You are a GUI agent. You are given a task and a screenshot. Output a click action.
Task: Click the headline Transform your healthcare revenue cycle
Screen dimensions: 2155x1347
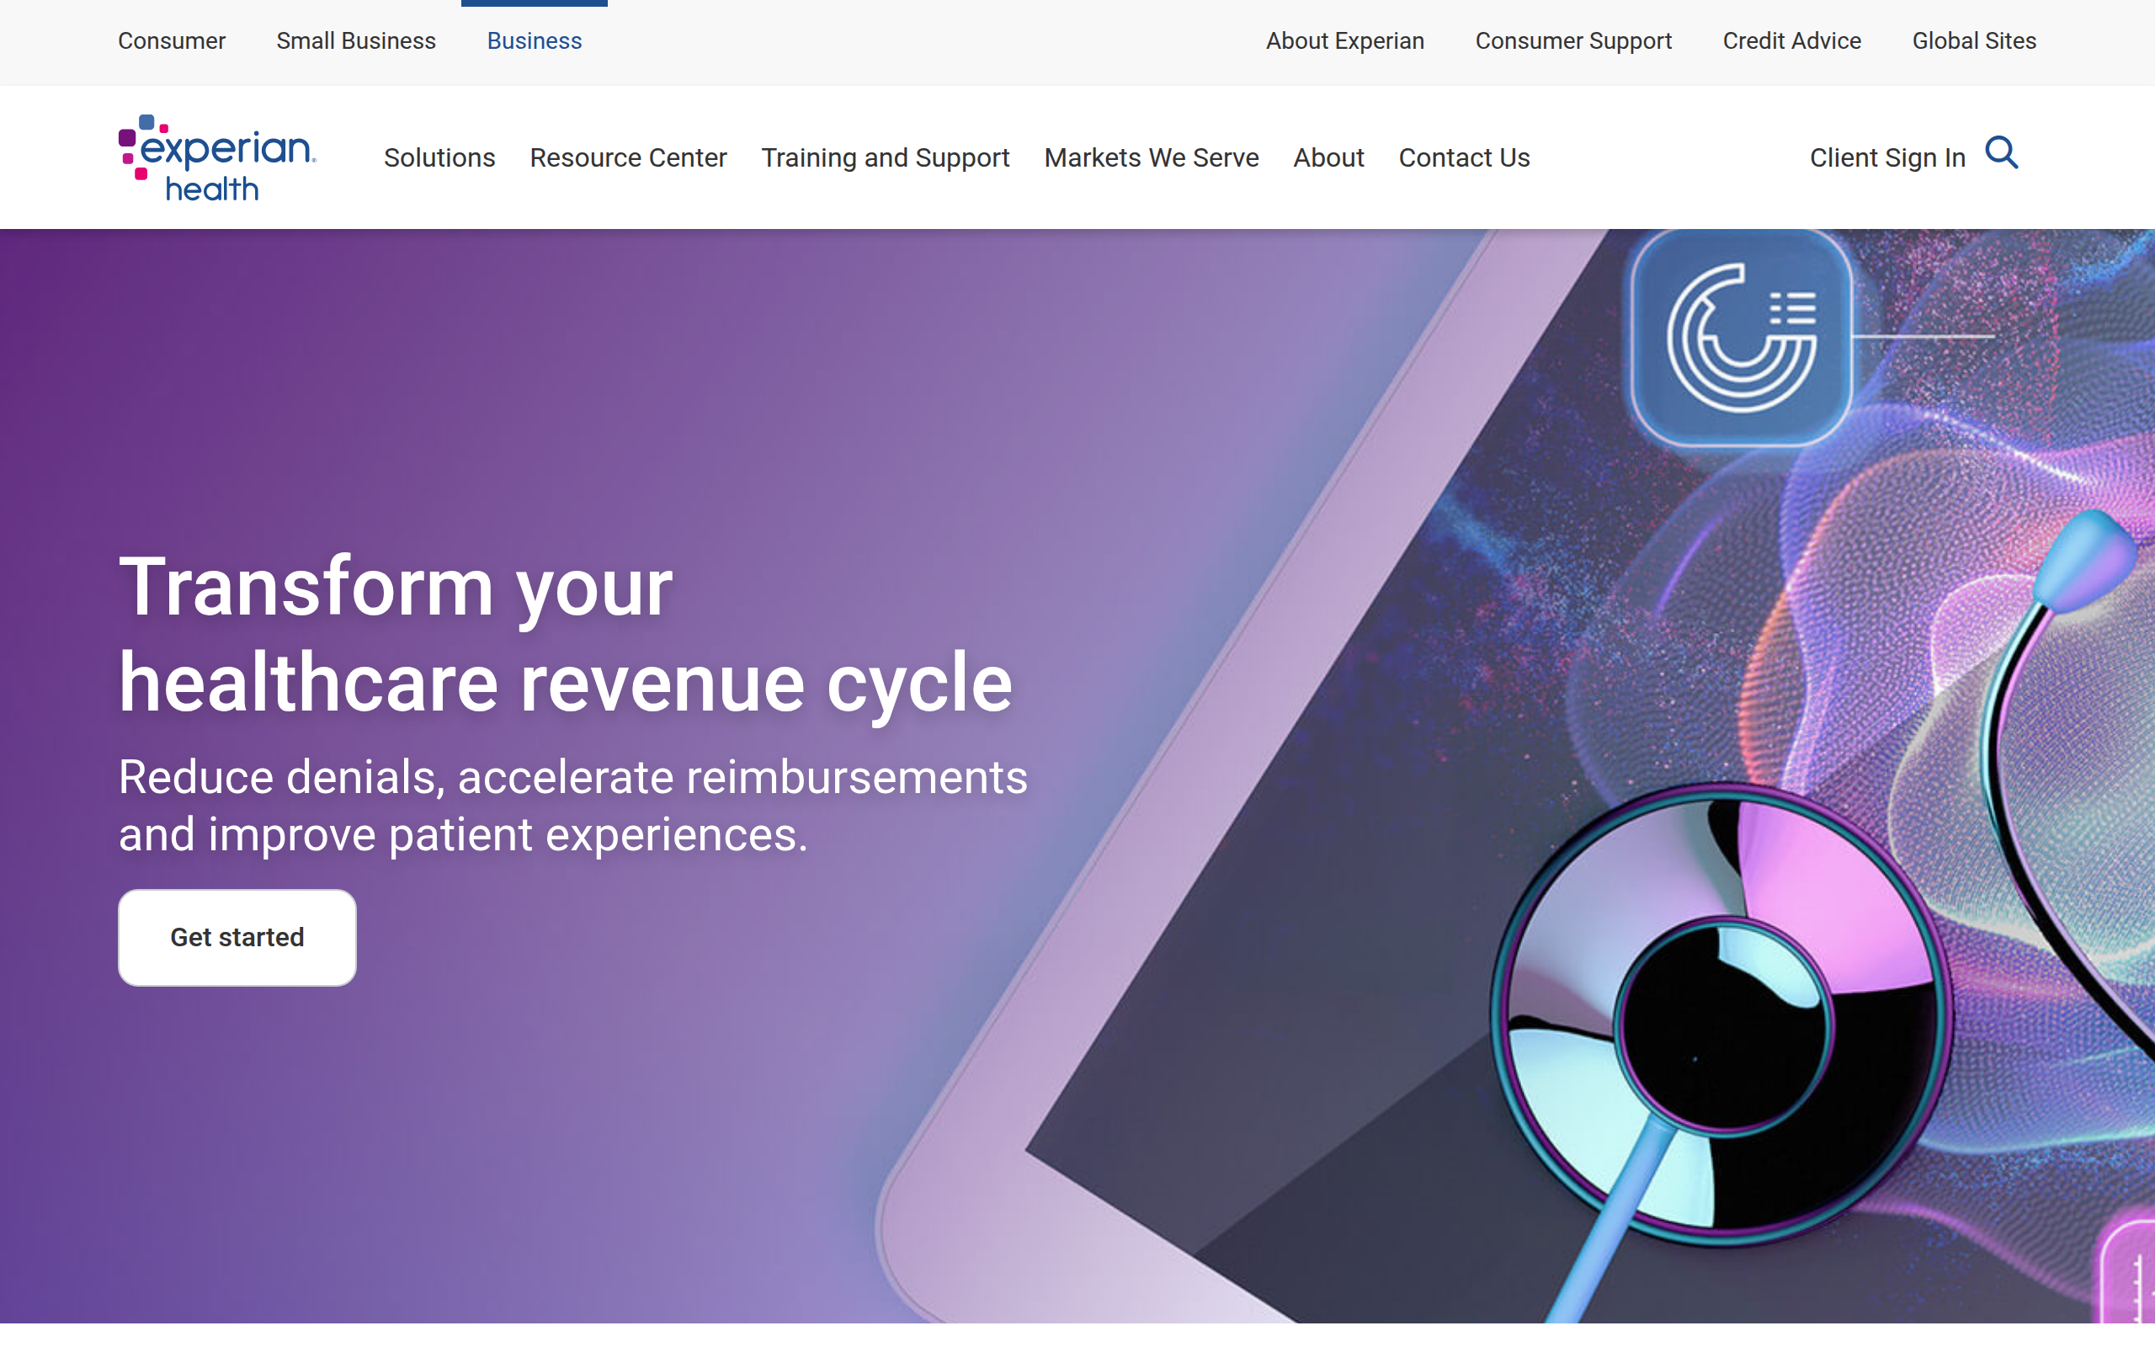566,632
